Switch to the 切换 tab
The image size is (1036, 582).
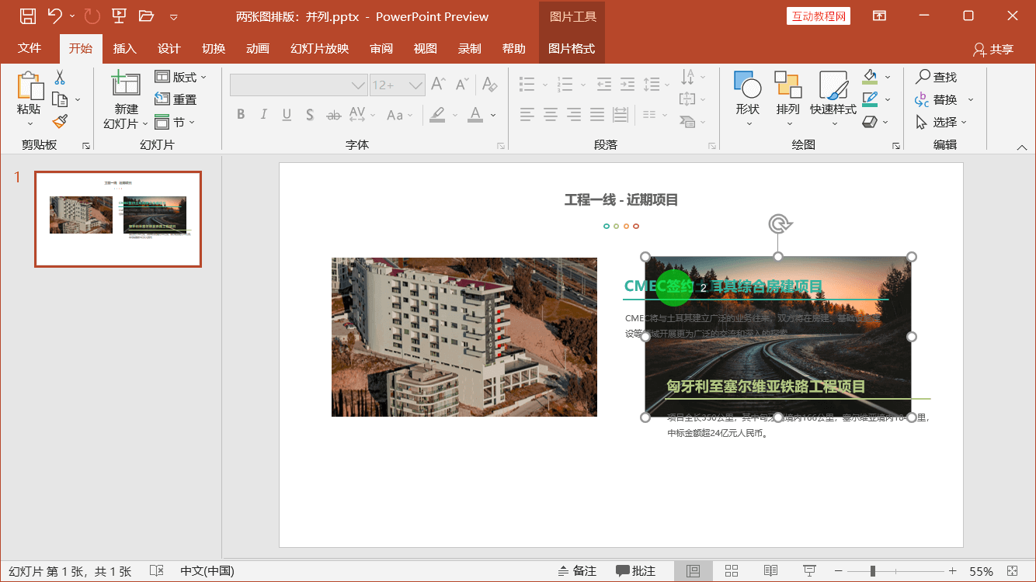[x=214, y=48]
